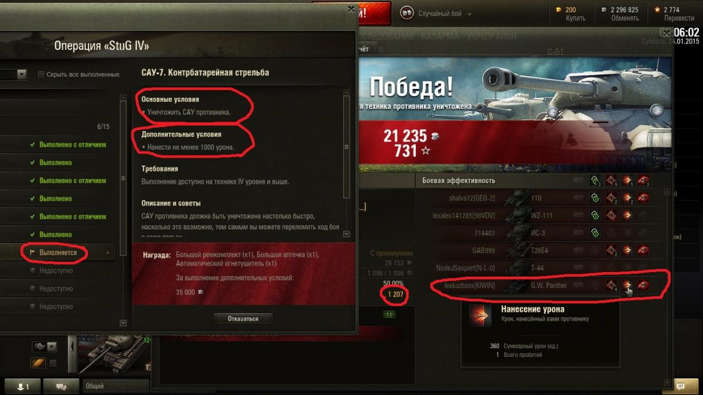
Task: Toggle the Скрыть все выполненные checkbox
Action: pyautogui.click(x=41, y=74)
